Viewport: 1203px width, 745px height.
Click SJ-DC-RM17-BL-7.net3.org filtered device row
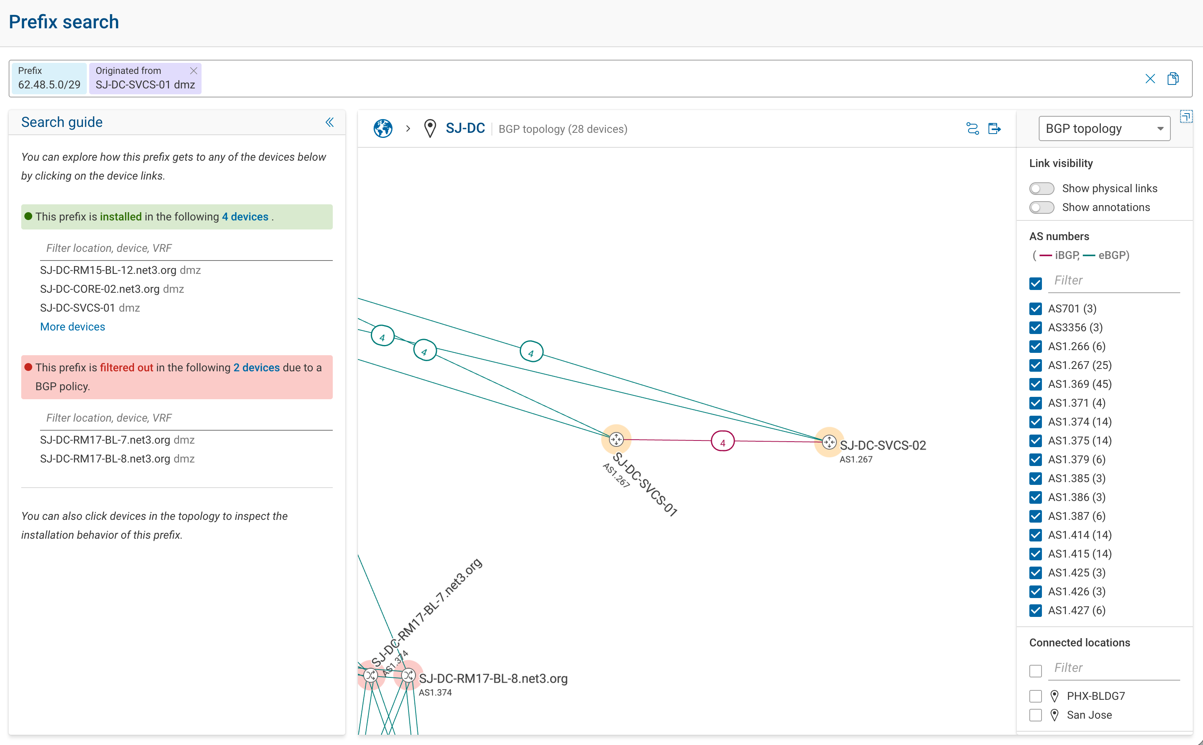click(x=117, y=440)
